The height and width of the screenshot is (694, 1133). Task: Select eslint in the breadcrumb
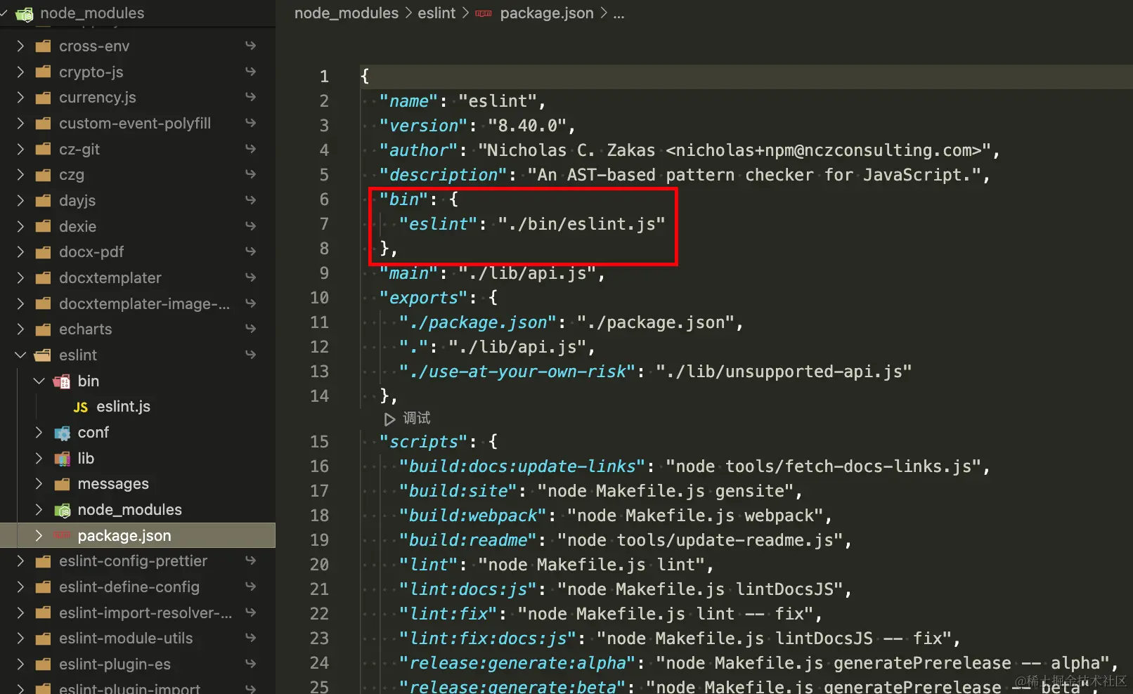[436, 13]
